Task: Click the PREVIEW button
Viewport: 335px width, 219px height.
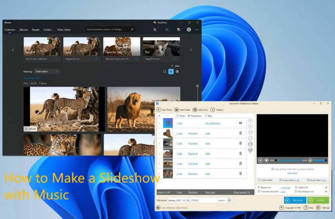Action: coord(295,200)
